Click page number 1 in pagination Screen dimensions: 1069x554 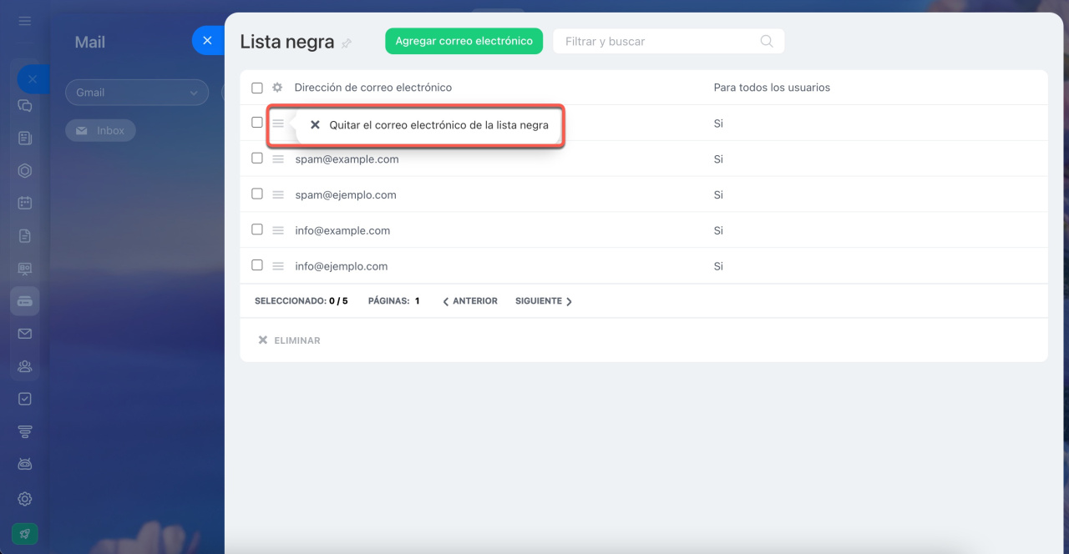tap(418, 301)
